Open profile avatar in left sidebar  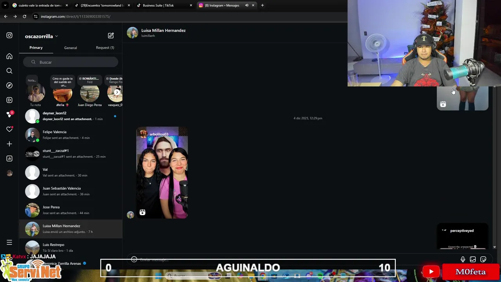point(9,173)
